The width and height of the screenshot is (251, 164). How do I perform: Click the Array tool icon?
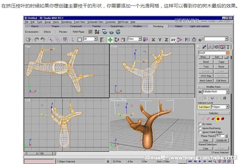click(x=194, y=40)
